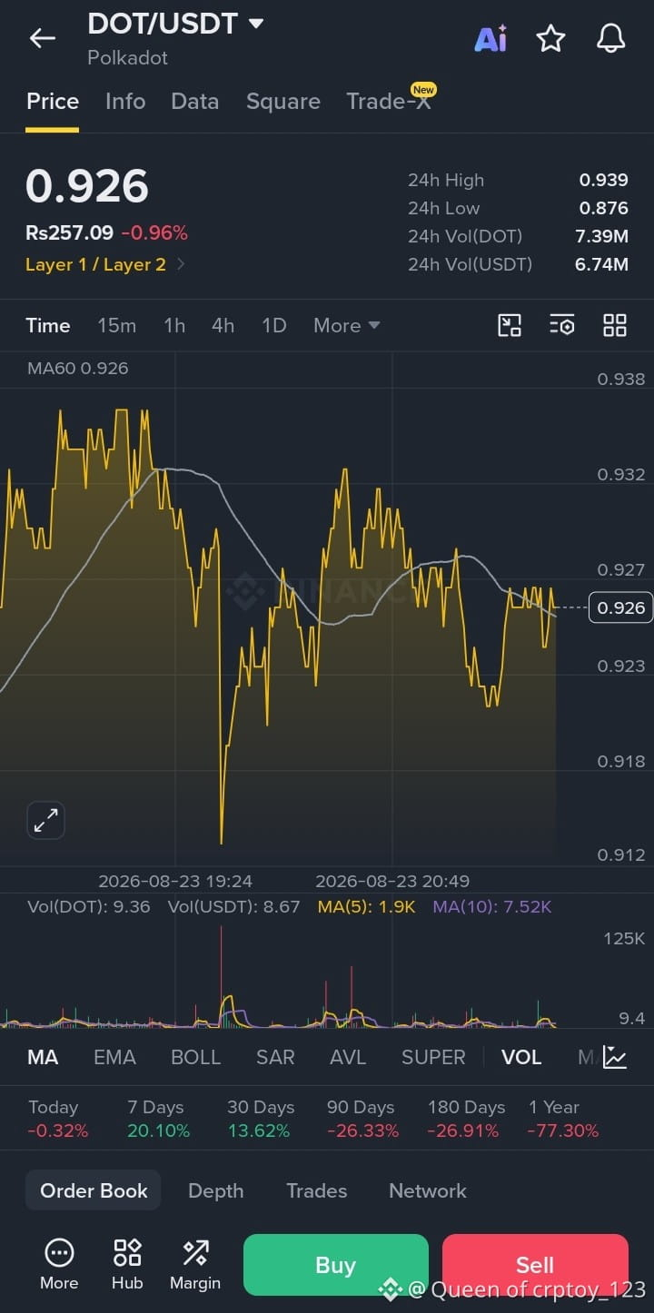Tap the current price label 0.926 on chart axis
Viewport: 654px width, 1313px height.
[x=621, y=607]
